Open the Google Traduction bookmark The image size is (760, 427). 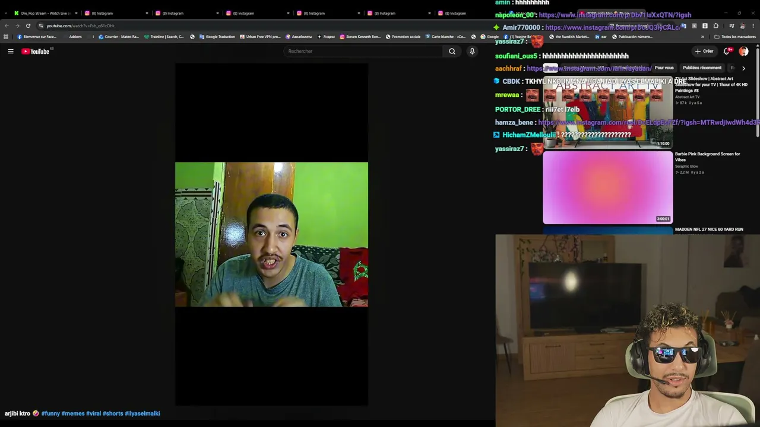coord(217,37)
